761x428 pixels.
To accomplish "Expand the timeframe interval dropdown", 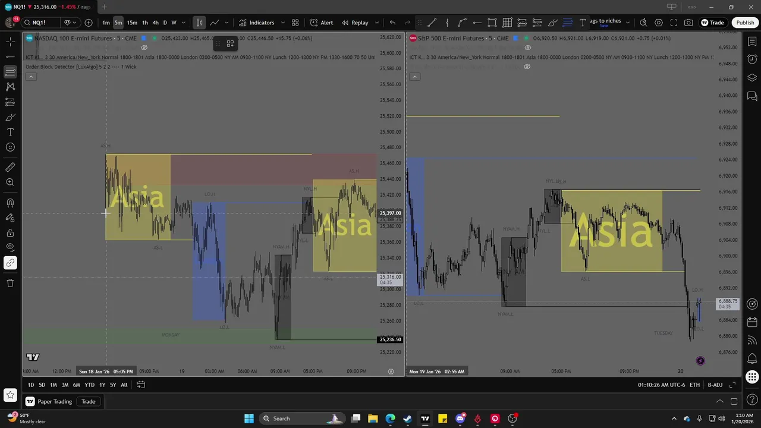I will [x=183, y=23].
